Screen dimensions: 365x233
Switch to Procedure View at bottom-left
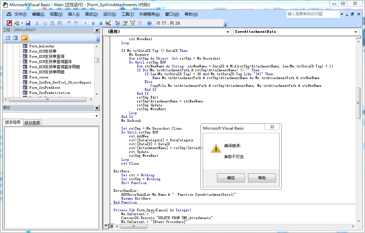(x=106, y=226)
